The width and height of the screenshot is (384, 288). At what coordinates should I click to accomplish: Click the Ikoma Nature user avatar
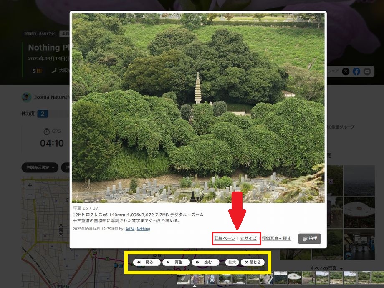[27, 97]
